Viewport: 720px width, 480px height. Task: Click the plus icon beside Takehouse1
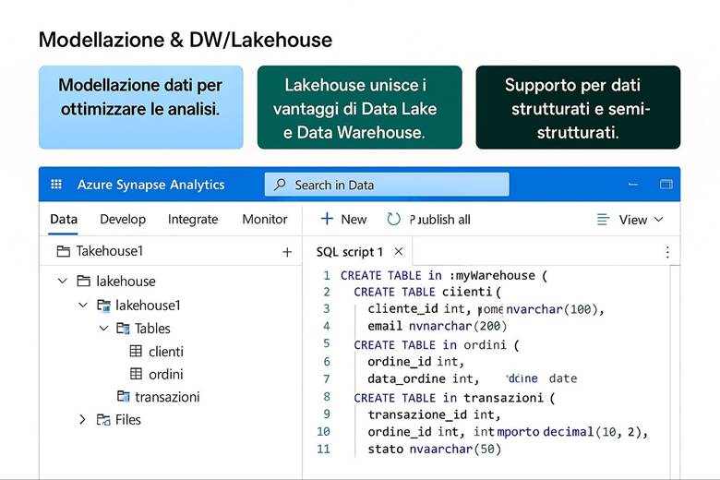click(287, 252)
